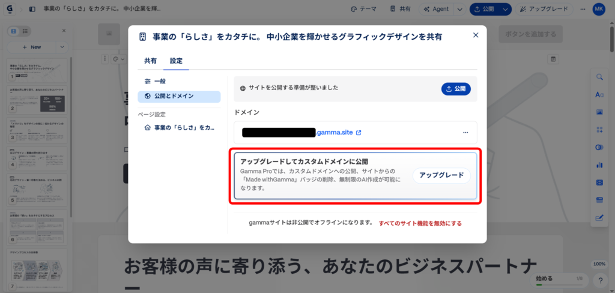Screen dimensions: 615x293
Task: Open the external link icon beside gamma.site
Action: pyautogui.click(x=359, y=133)
